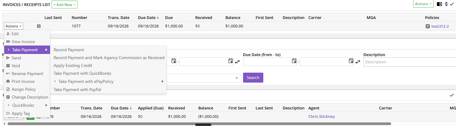Click the checkmark icon above credits table
Screen dimensions: 456x126
pos(451,95)
